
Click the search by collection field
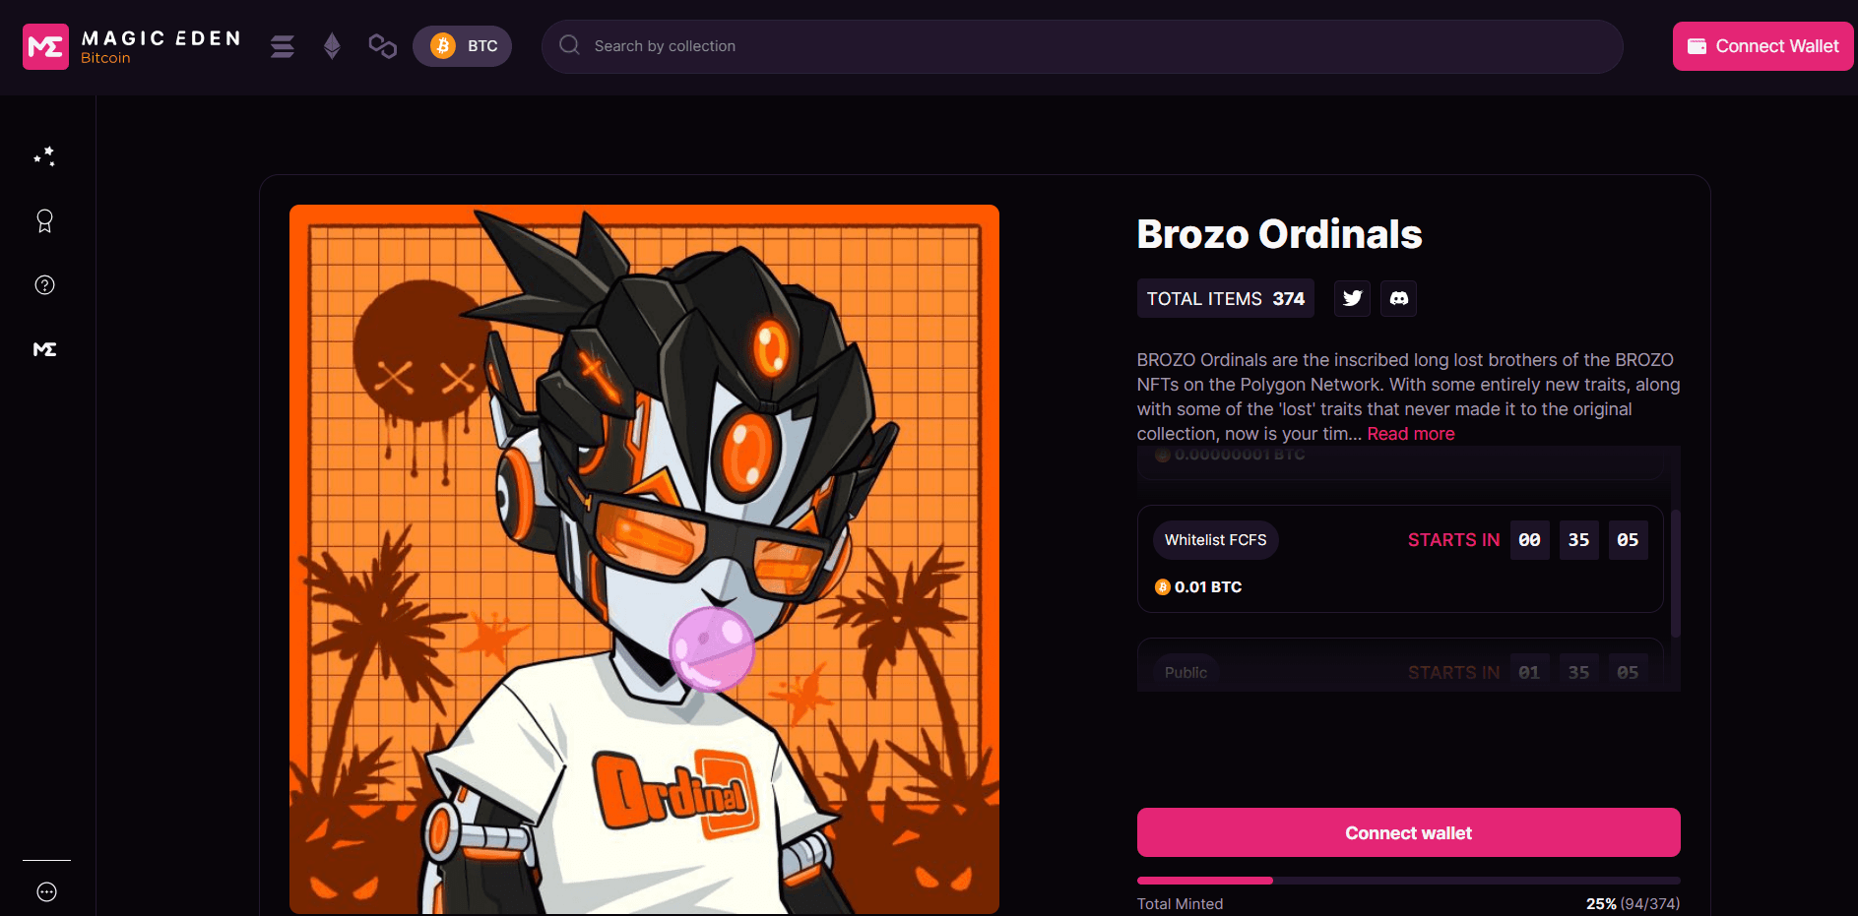pyautogui.click(x=1082, y=46)
